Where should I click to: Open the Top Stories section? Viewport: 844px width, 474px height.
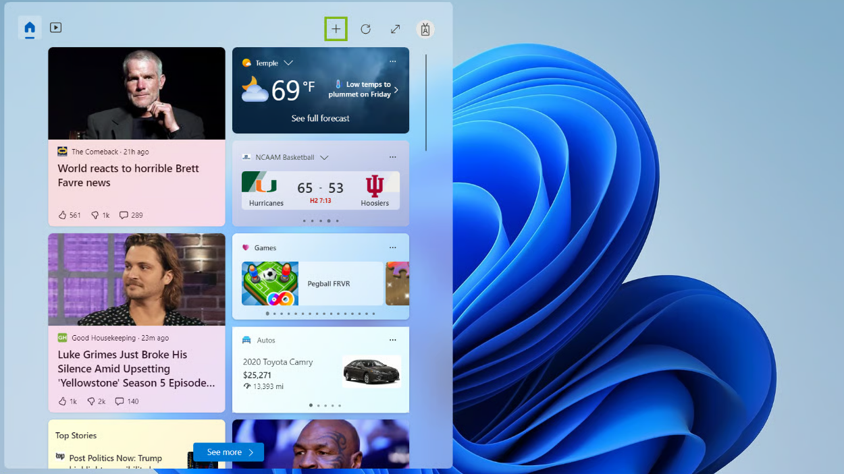[x=76, y=436]
